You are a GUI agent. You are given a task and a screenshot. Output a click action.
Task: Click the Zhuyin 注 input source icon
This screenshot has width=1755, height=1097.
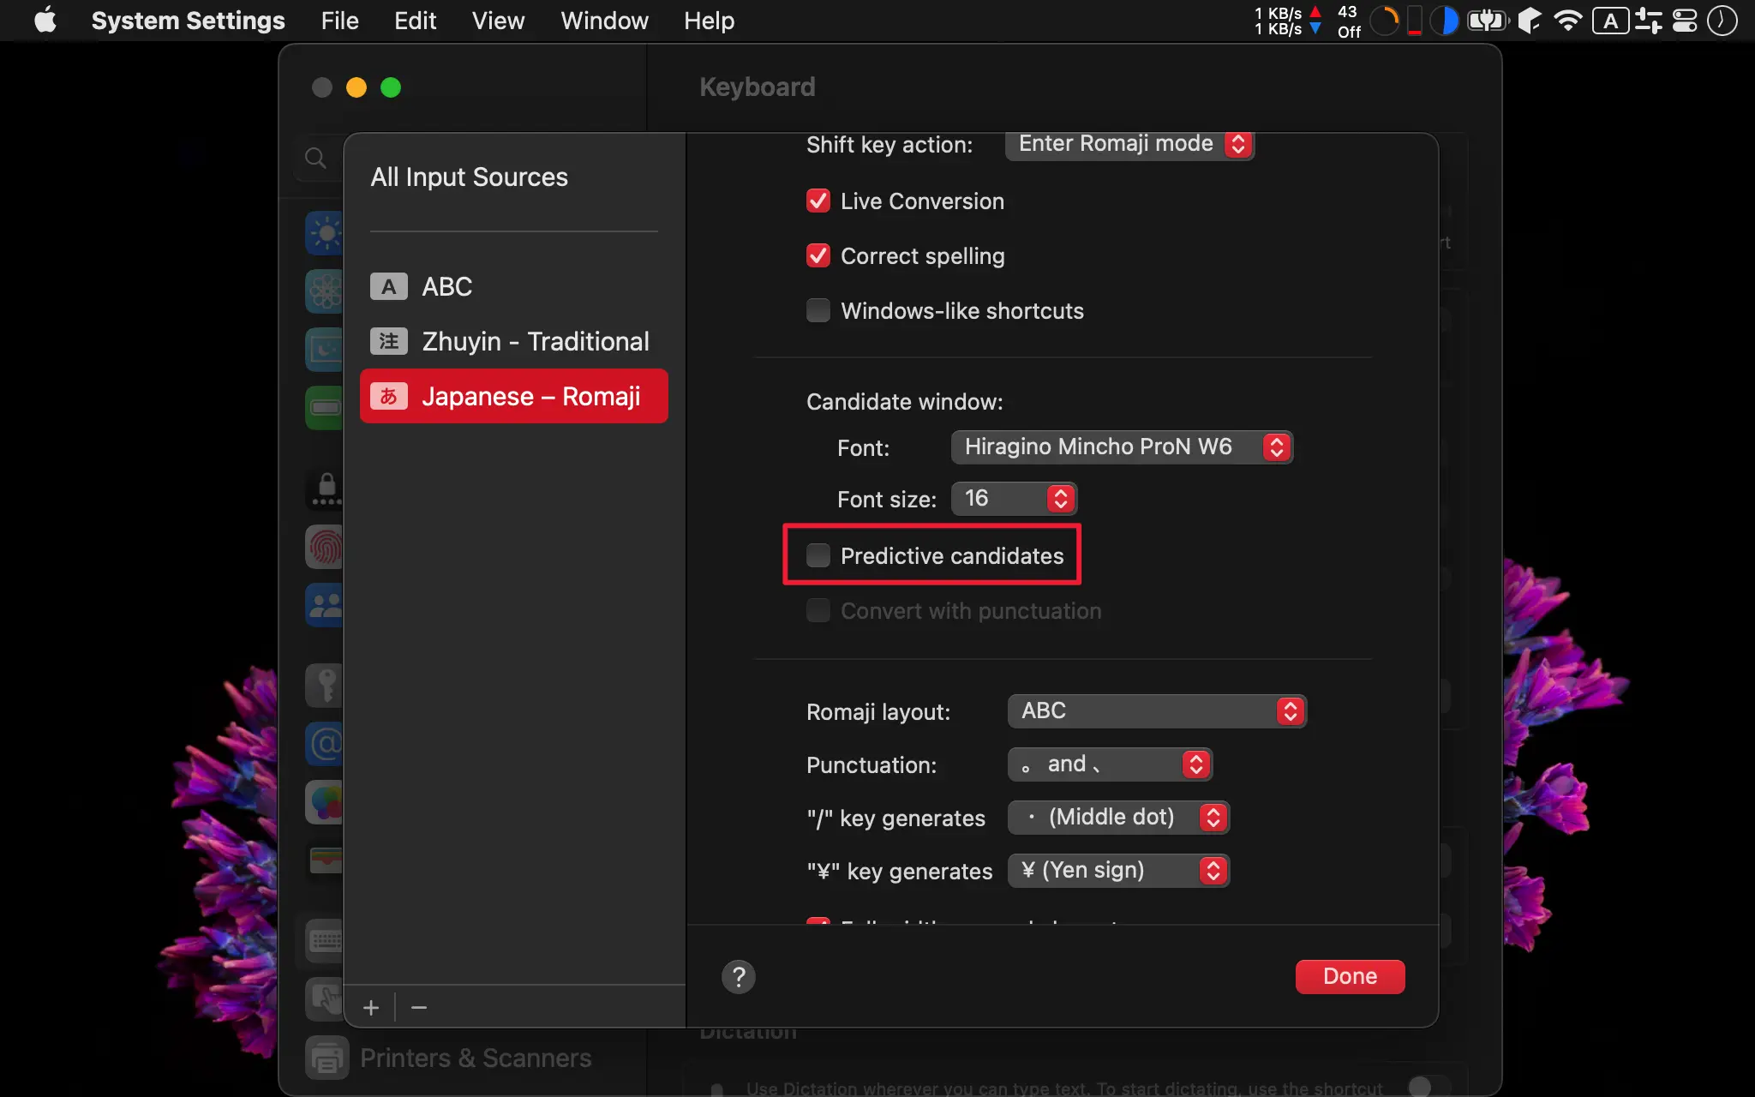click(388, 341)
